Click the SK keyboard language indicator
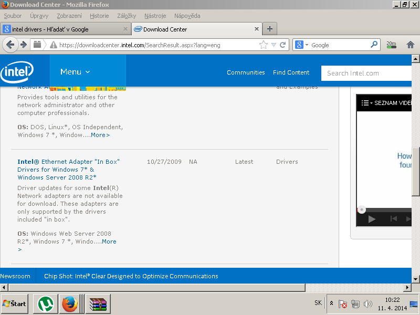This screenshot has height=315, width=420. click(x=318, y=303)
